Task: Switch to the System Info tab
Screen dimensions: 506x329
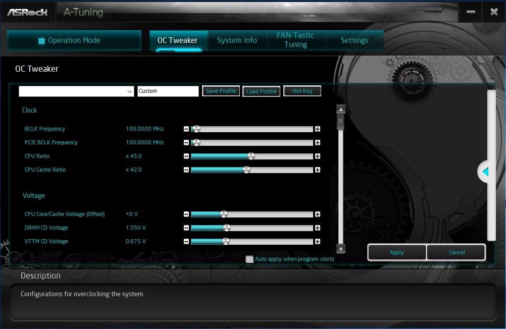Action: click(x=237, y=40)
